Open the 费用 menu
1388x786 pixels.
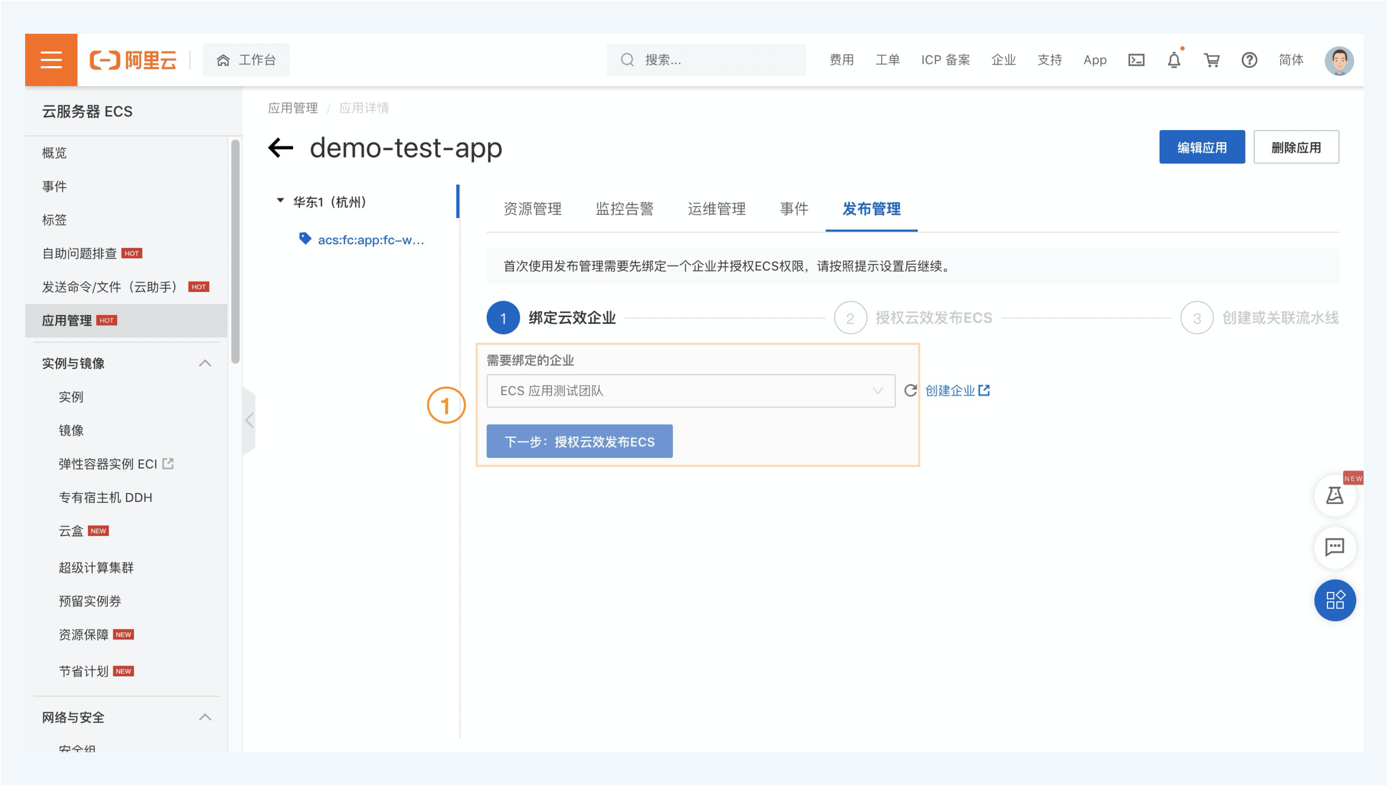[x=841, y=60]
